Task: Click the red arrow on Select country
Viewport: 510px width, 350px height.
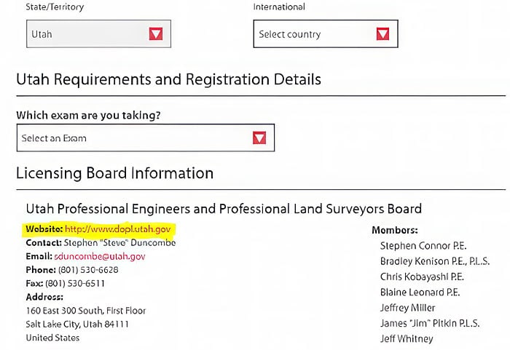Action: click(x=382, y=33)
